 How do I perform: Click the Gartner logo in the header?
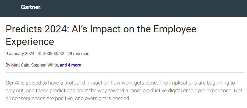pyautogui.click(x=31, y=7)
